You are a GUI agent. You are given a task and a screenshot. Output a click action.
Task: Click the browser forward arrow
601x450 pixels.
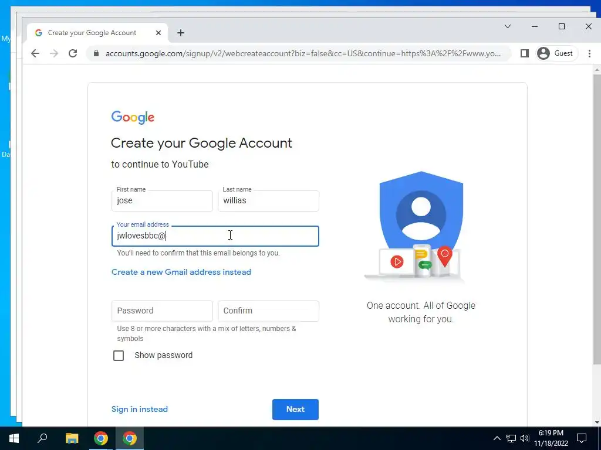pyautogui.click(x=54, y=53)
